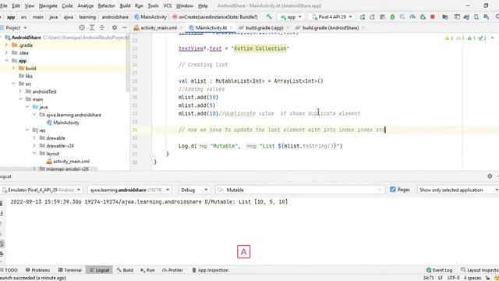Viewport: 499px width, 281px height.
Task: Expand the androidTest folder
Action: [x=20, y=91]
